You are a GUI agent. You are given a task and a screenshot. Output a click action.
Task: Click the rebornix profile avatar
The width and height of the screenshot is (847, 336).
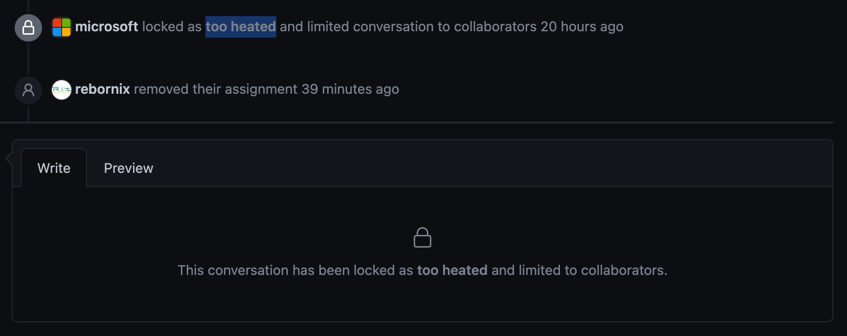point(62,90)
